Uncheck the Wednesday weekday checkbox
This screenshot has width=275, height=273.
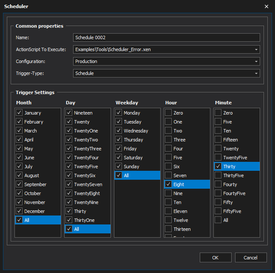point(119,131)
